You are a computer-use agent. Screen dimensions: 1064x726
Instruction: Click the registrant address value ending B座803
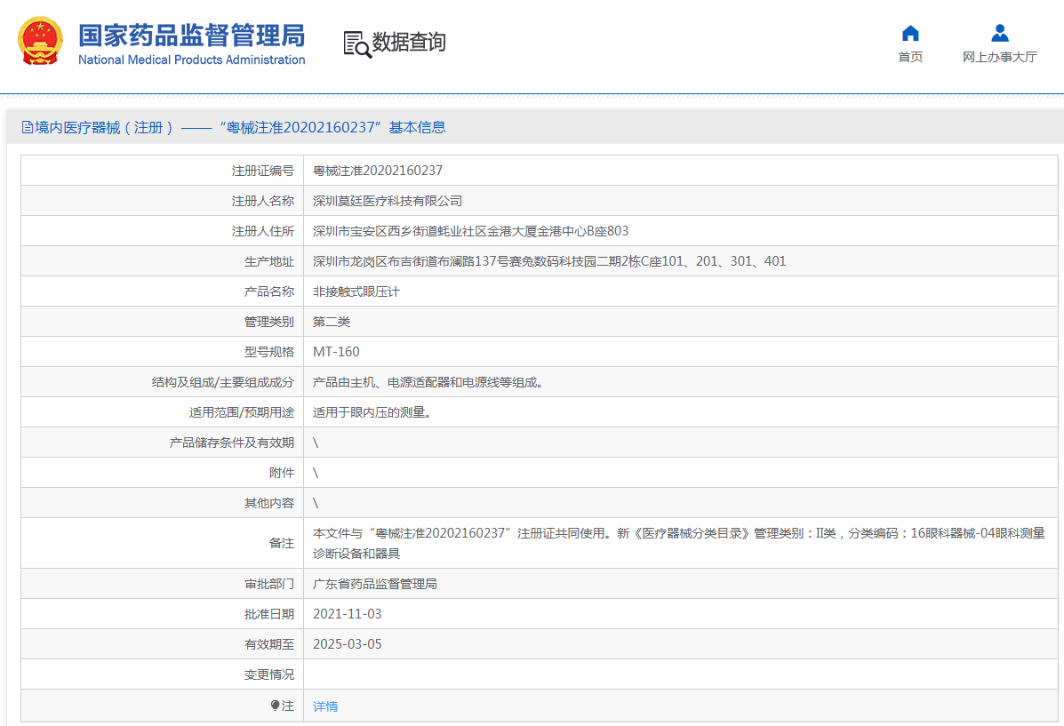[470, 231]
